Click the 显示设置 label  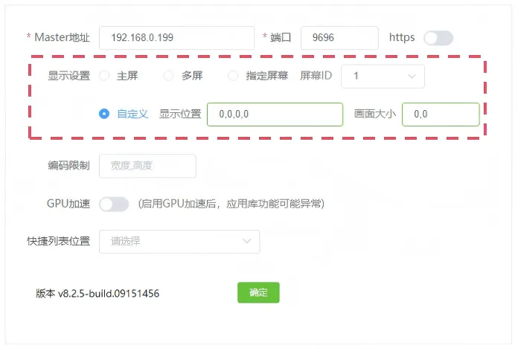click(68, 76)
